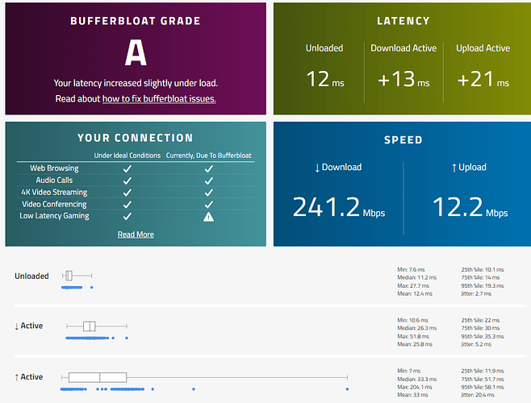531x403 pixels.
Task: Click the BUFFERBLOAT GRADE heading
Action: point(136,21)
